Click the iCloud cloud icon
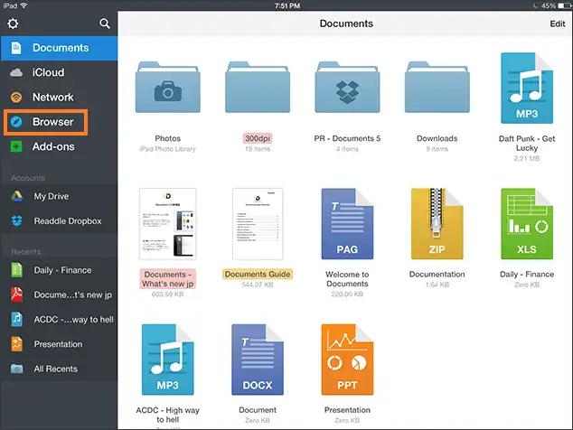This screenshot has height=430, width=573. (16, 72)
